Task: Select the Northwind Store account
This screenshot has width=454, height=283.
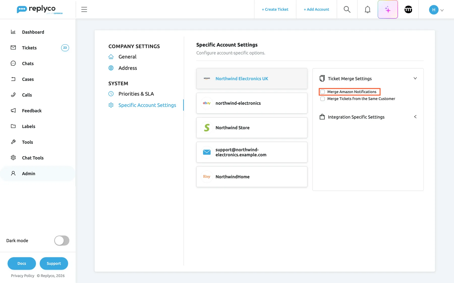Action: (x=252, y=128)
